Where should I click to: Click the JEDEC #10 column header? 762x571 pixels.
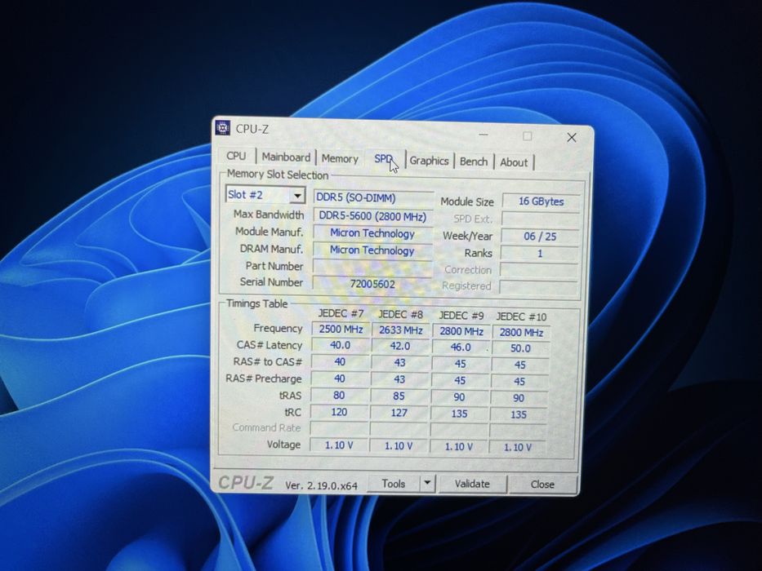521,317
